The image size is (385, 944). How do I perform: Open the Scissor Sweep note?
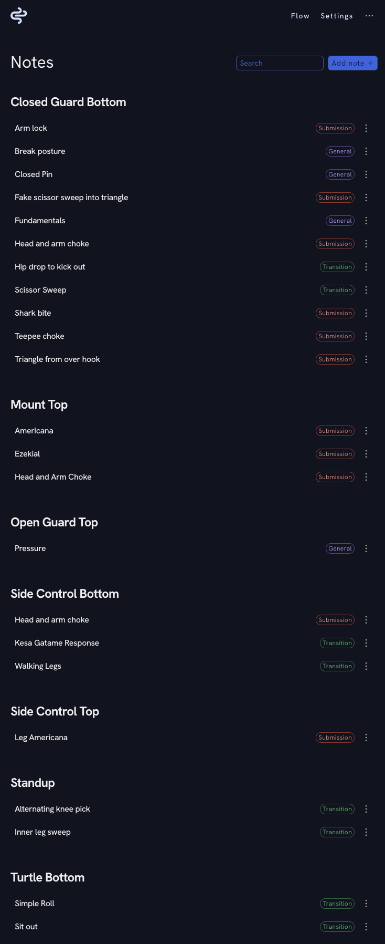(x=40, y=289)
